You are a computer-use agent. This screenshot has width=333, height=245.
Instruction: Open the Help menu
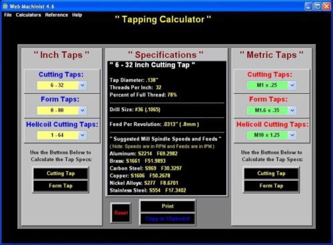(x=77, y=15)
